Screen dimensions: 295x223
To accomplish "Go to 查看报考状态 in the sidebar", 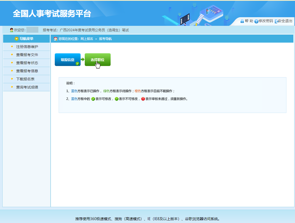I will tap(27, 63).
